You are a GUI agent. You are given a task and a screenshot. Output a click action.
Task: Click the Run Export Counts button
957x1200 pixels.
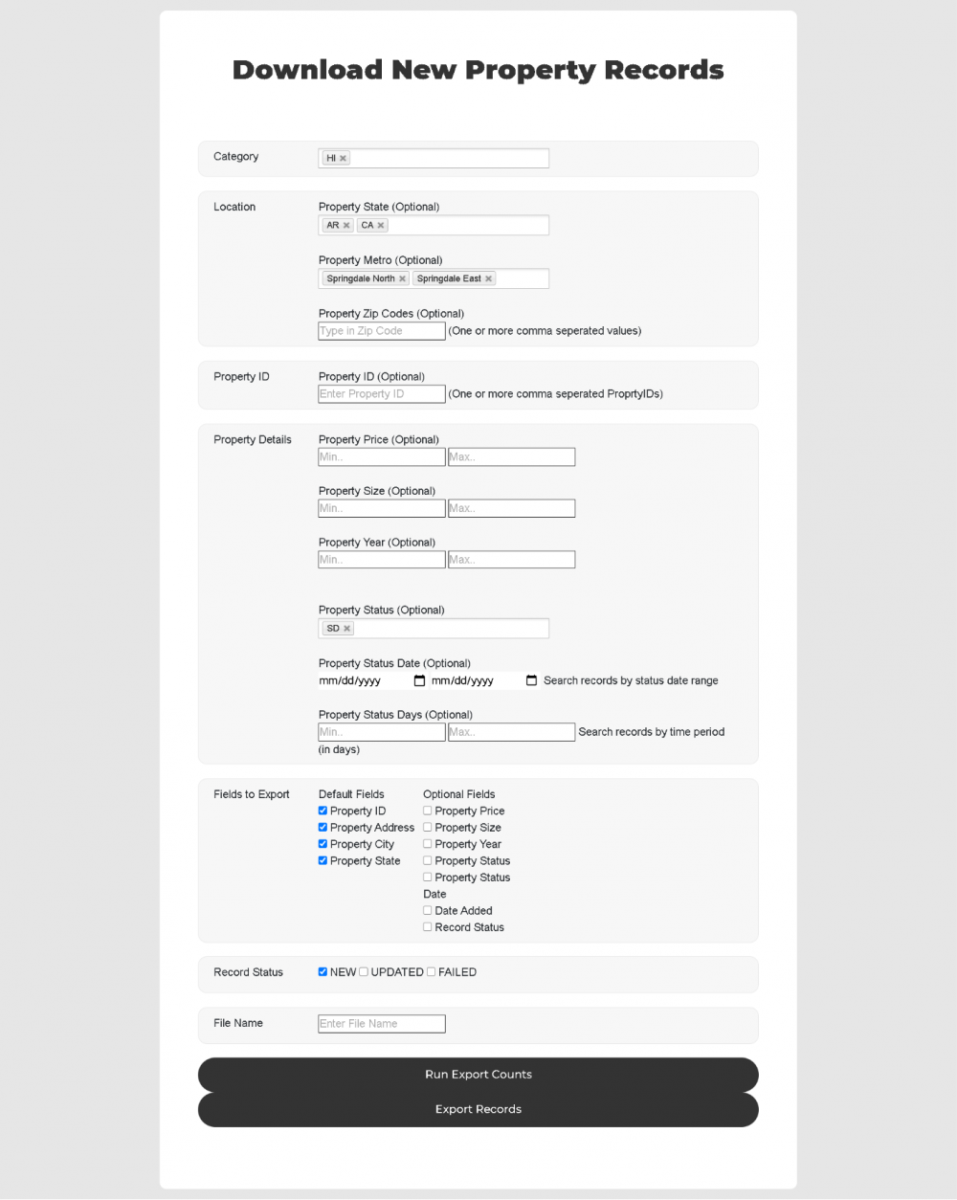(x=478, y=1075)
